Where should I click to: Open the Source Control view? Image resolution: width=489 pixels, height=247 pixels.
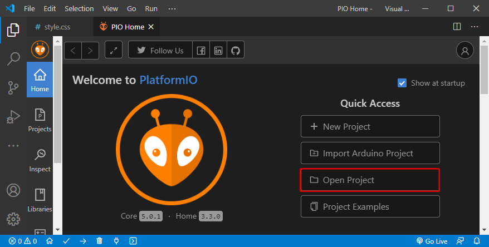pyautogui.click(x=13, y=88)
